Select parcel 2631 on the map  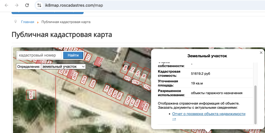pos(115,94)
